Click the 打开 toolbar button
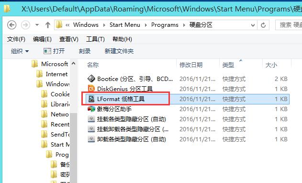This screenshot has width=302, height=183. tap(54, 51)
